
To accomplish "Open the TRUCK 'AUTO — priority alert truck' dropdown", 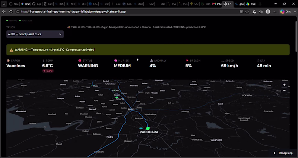I will (35, 34).
